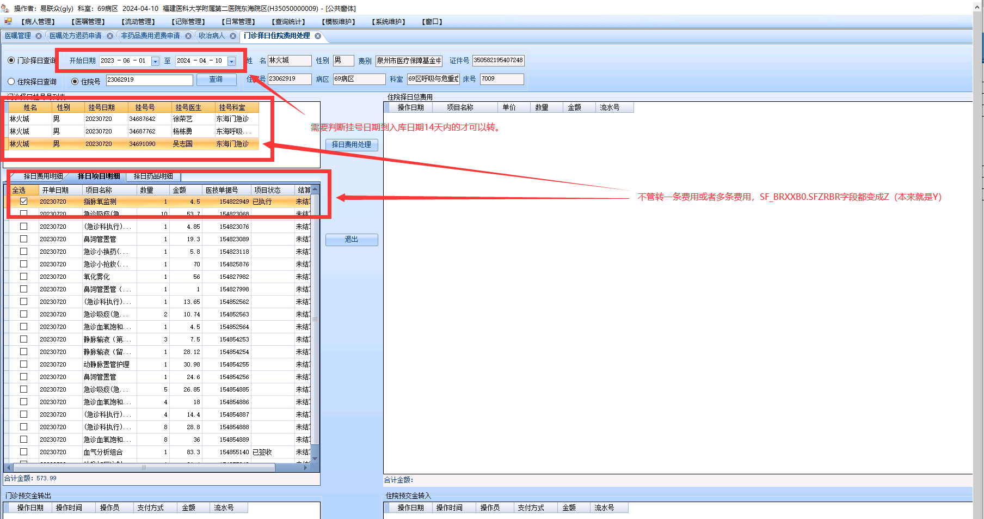This screenshot has width=984, height=519.
Task: Select registration row with doctor 吴志国
Action: point(133,144)
